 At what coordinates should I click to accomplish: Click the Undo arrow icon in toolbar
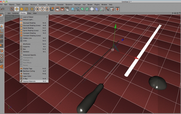coord(2,9)
